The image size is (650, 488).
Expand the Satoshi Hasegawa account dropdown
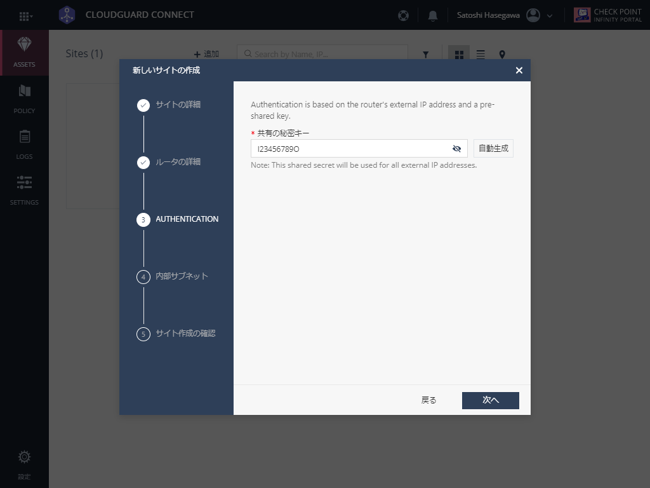550,16
